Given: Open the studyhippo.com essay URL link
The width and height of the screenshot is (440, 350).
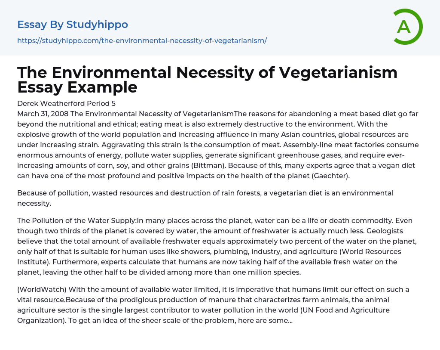Looking at the screenshot, I should pos(142,40).
